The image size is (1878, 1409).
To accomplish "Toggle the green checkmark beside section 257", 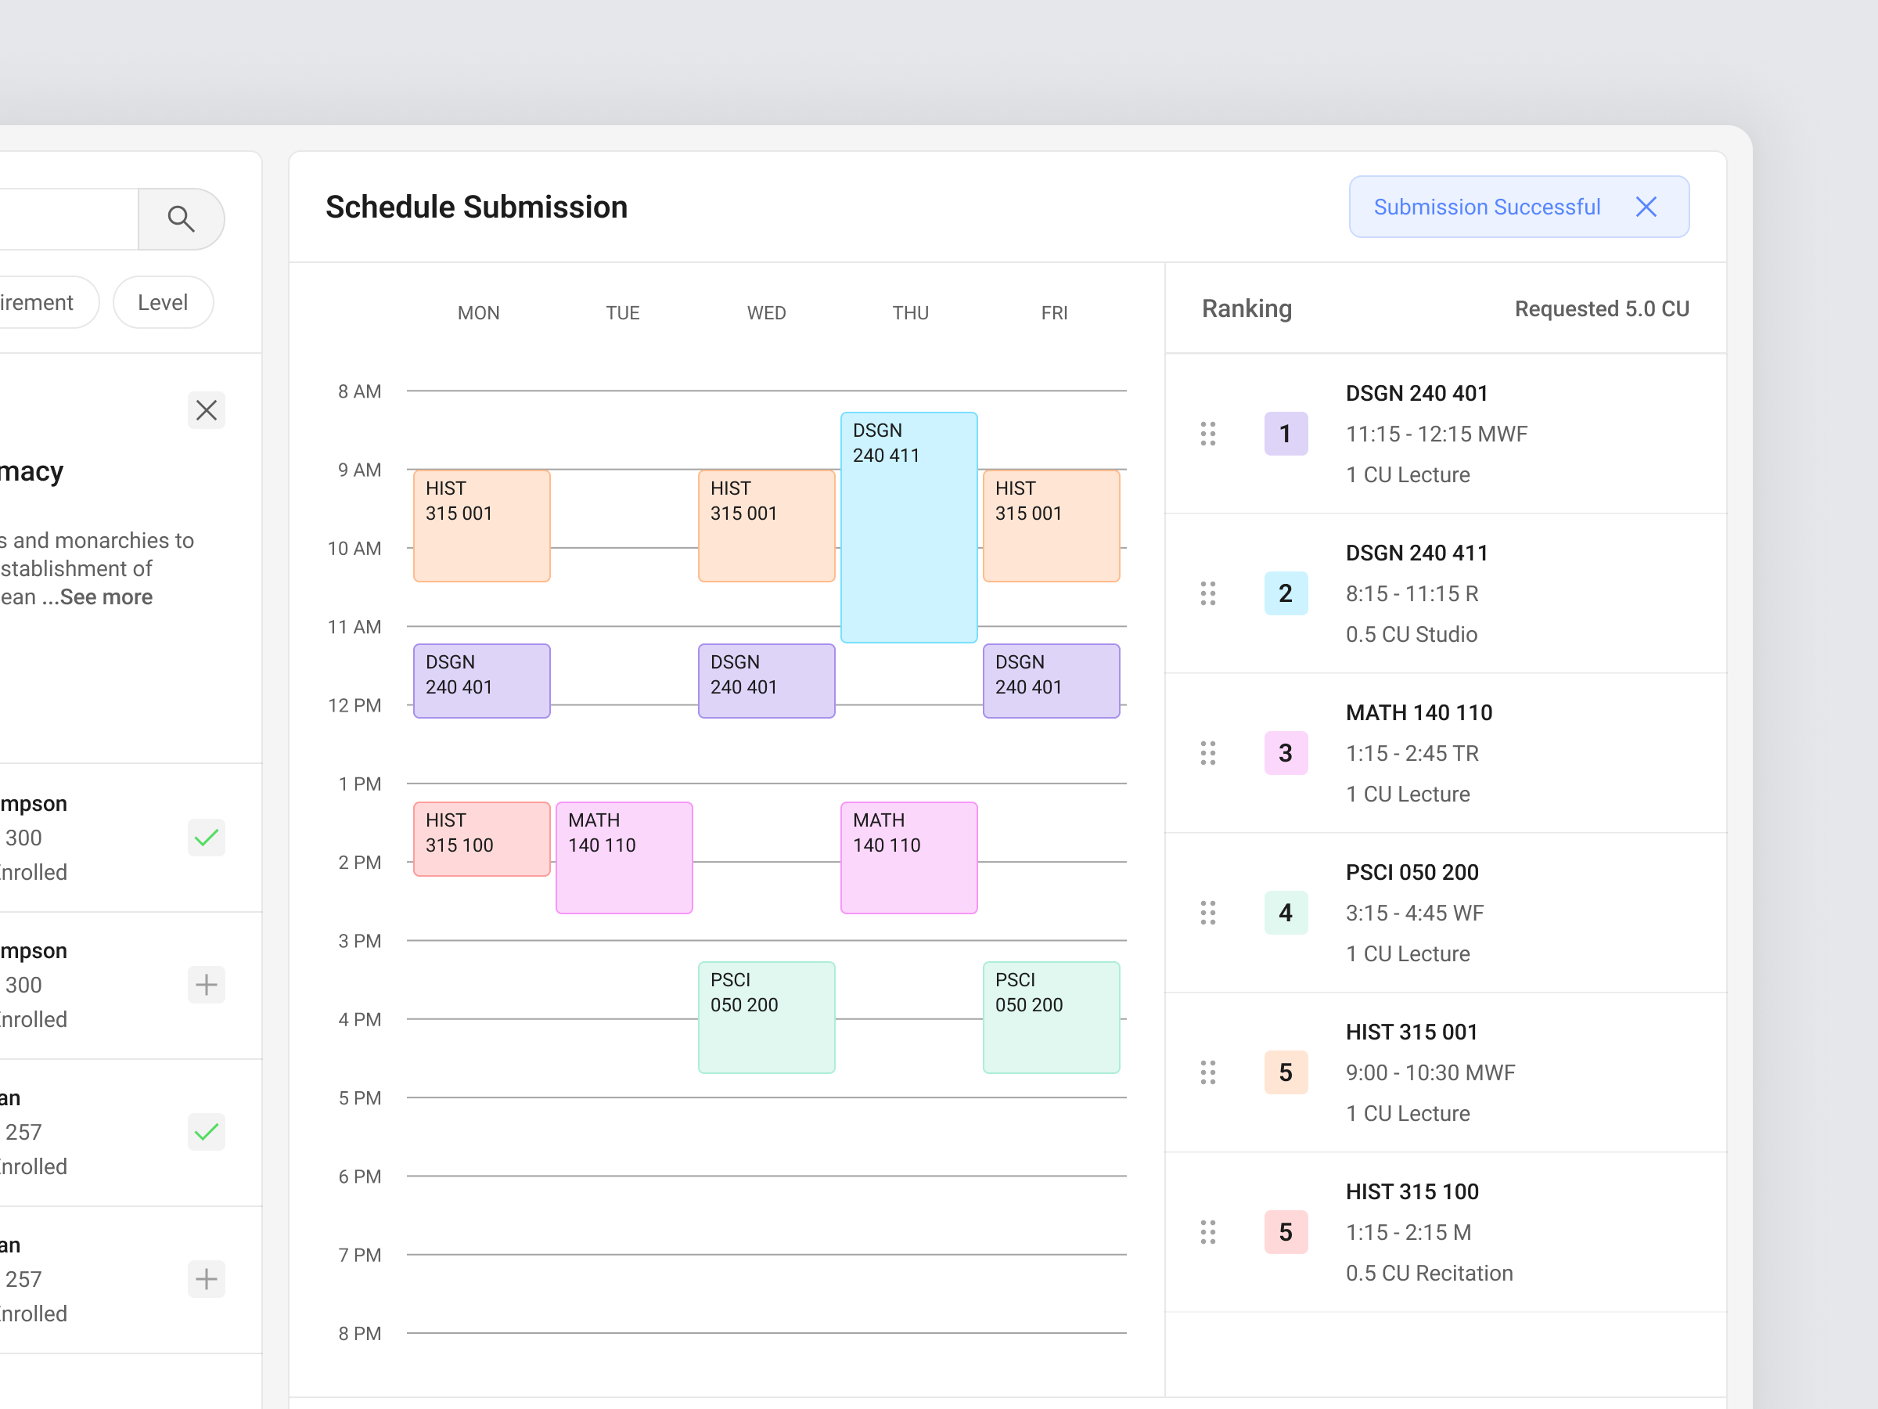I will pyautogui.click(x=207, y=1132).
